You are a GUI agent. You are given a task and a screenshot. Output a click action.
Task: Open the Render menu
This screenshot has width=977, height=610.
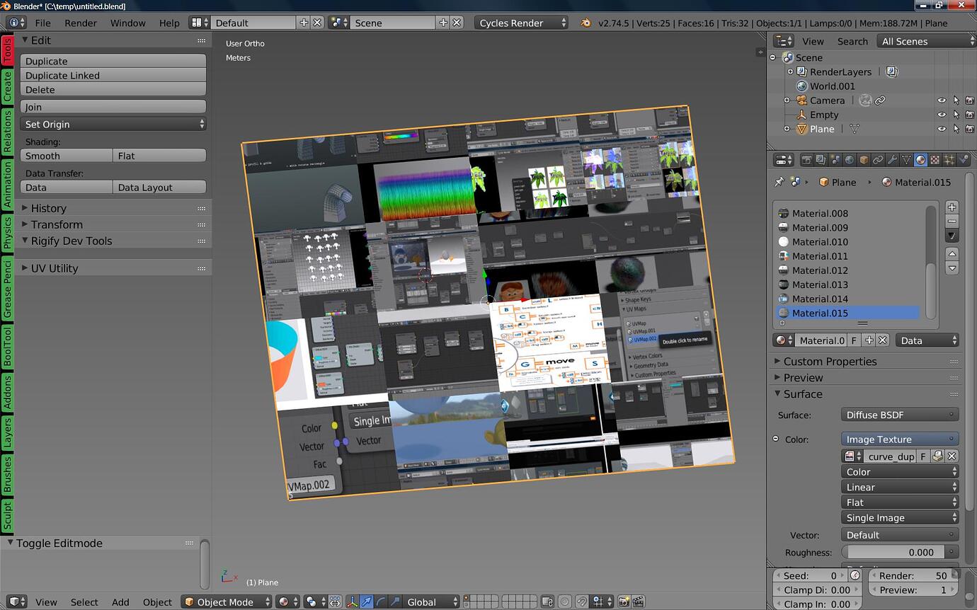(x=81, y=23)
